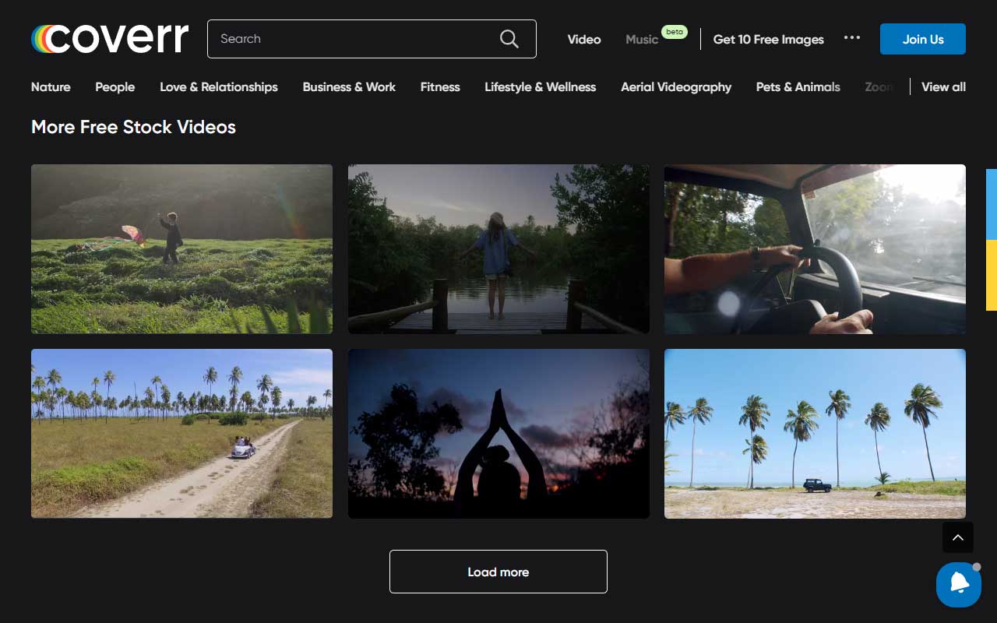Click the search magnifier icon
The image size is (997, 623).
(x=509, y=38)
